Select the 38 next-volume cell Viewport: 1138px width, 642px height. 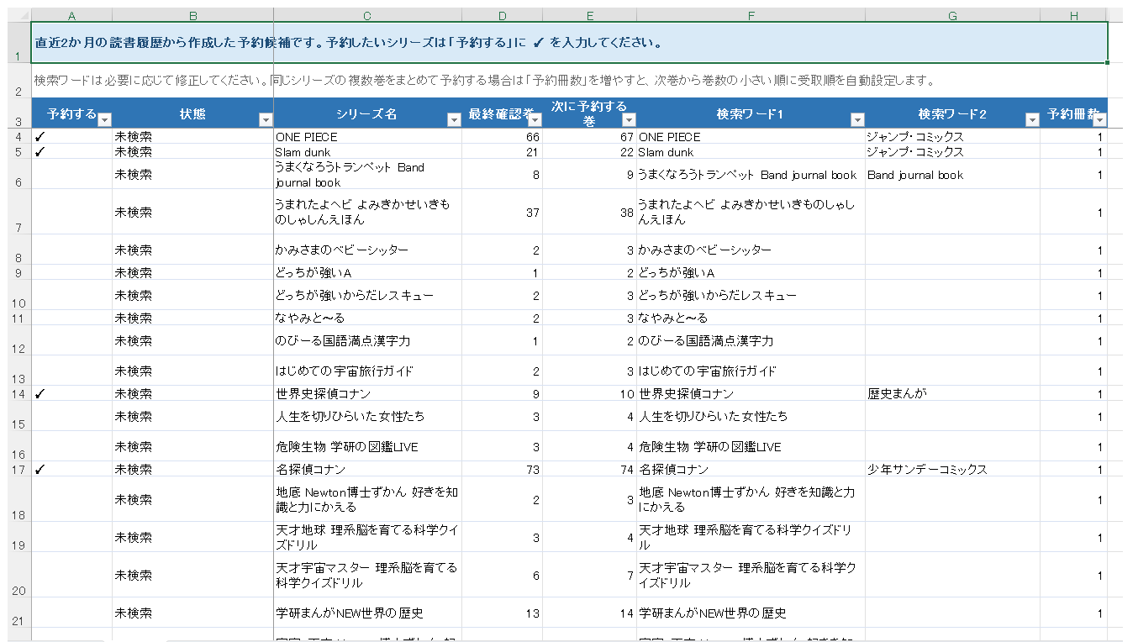coord(589,212)
